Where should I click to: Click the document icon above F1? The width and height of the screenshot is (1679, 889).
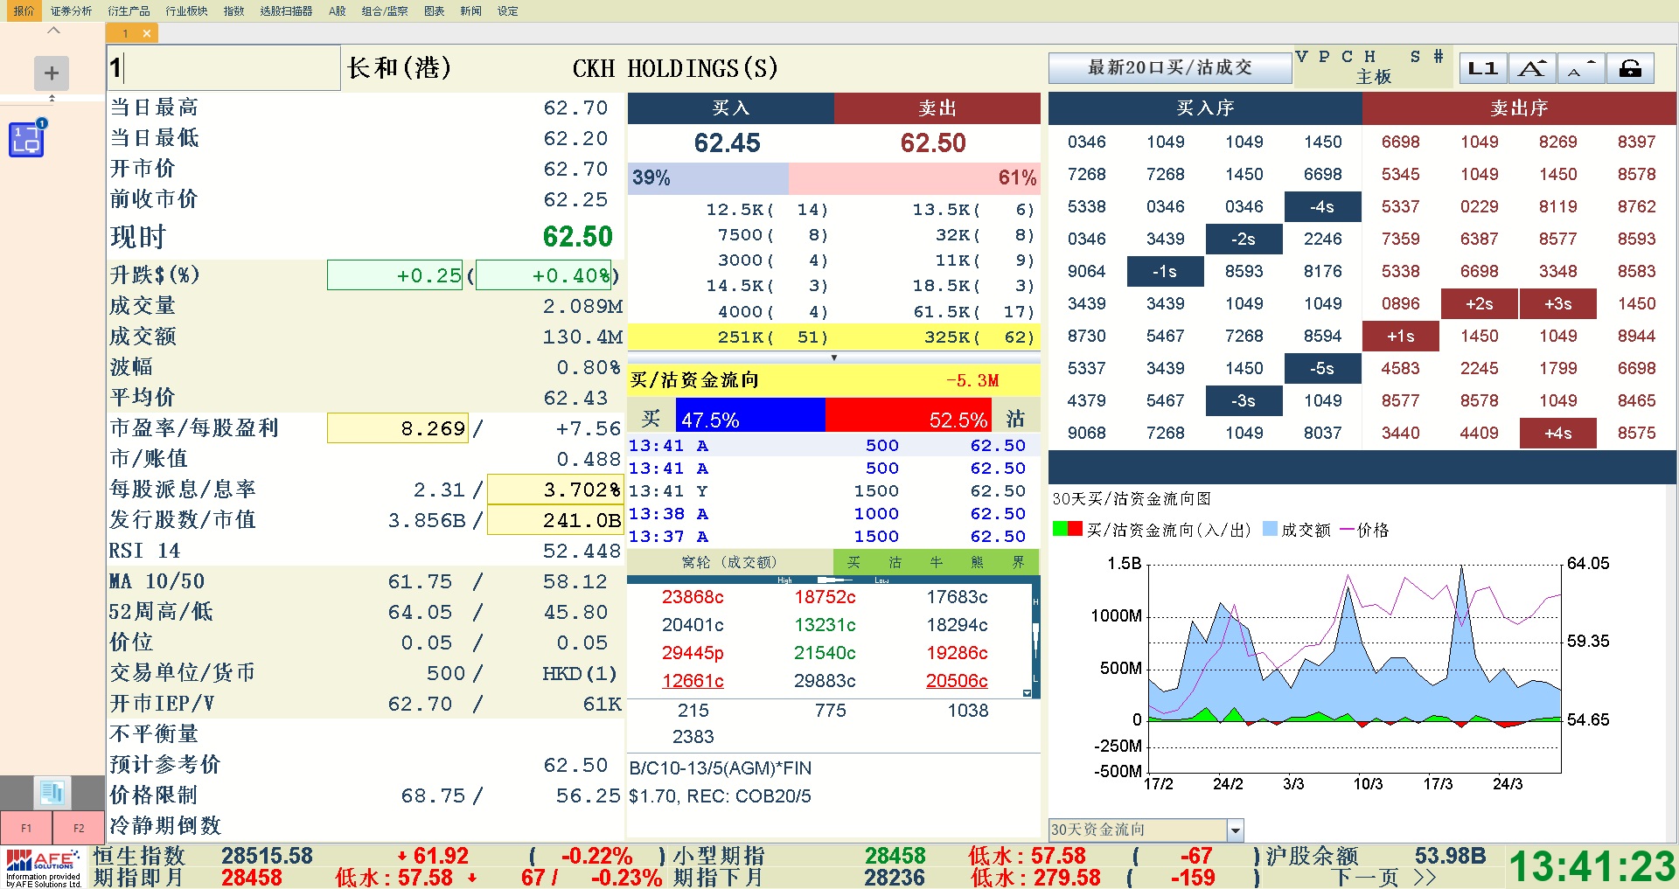click(x=52, y=793)
